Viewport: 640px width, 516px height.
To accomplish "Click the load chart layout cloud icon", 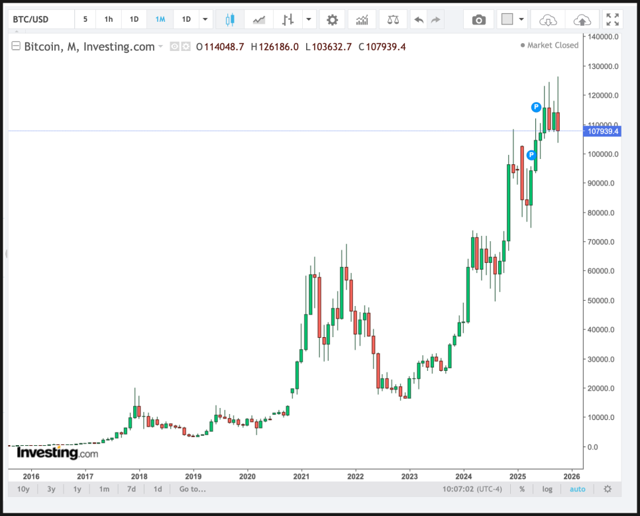I will (x=548, y=20).
